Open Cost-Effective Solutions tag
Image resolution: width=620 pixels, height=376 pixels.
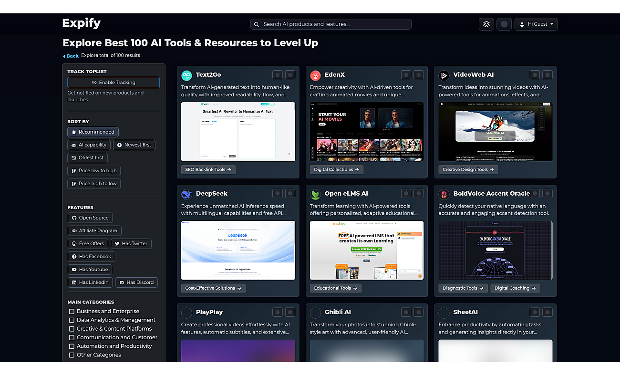point(214,288)
